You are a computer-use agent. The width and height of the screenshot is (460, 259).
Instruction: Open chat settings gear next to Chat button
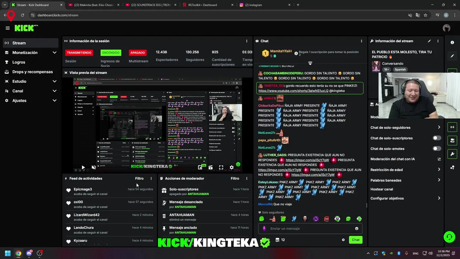[x=343, y=240]
